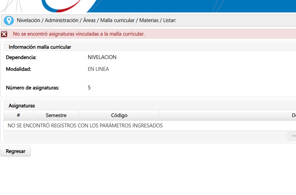This screenshot has height=195, width=296.
Task: Sort by the Código column header
Action: coord(119,115)
